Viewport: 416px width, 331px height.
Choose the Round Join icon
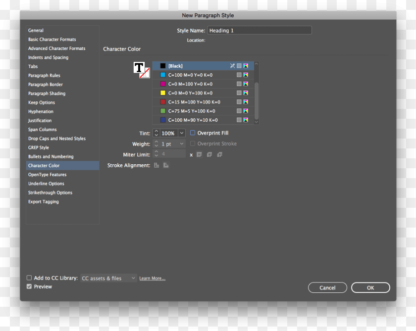[209, 154]
